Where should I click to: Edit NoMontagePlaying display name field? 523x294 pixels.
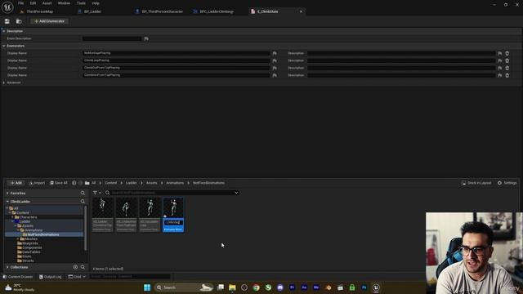click(177, 53)
